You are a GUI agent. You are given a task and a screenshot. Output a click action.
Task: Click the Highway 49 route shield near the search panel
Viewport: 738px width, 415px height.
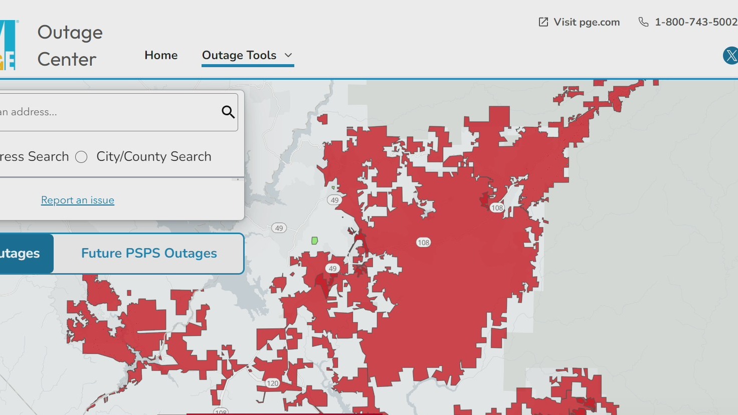tap(278, 228)
